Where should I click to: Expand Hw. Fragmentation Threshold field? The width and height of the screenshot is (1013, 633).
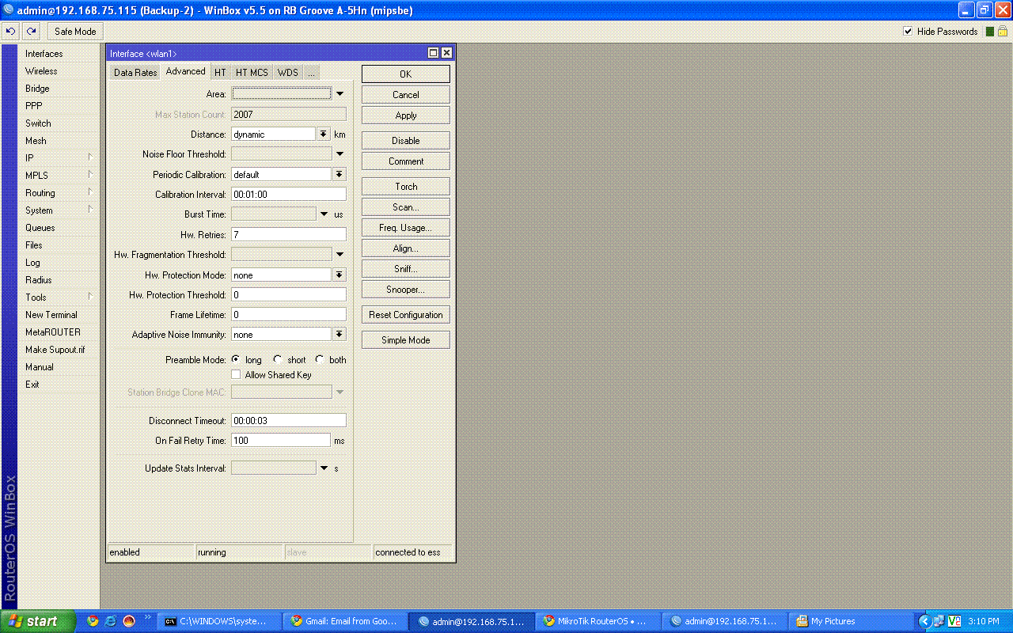click(x=340, y=255)
